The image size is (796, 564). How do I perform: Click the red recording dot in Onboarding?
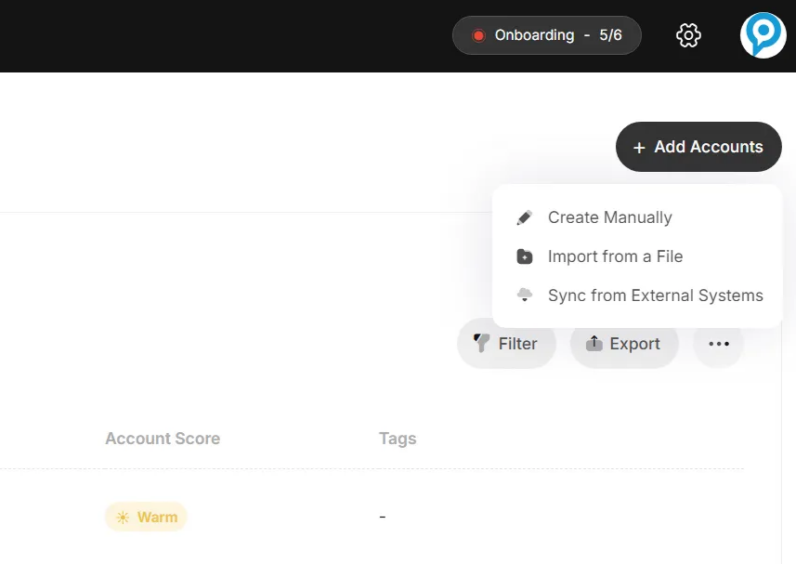[478, 35]
